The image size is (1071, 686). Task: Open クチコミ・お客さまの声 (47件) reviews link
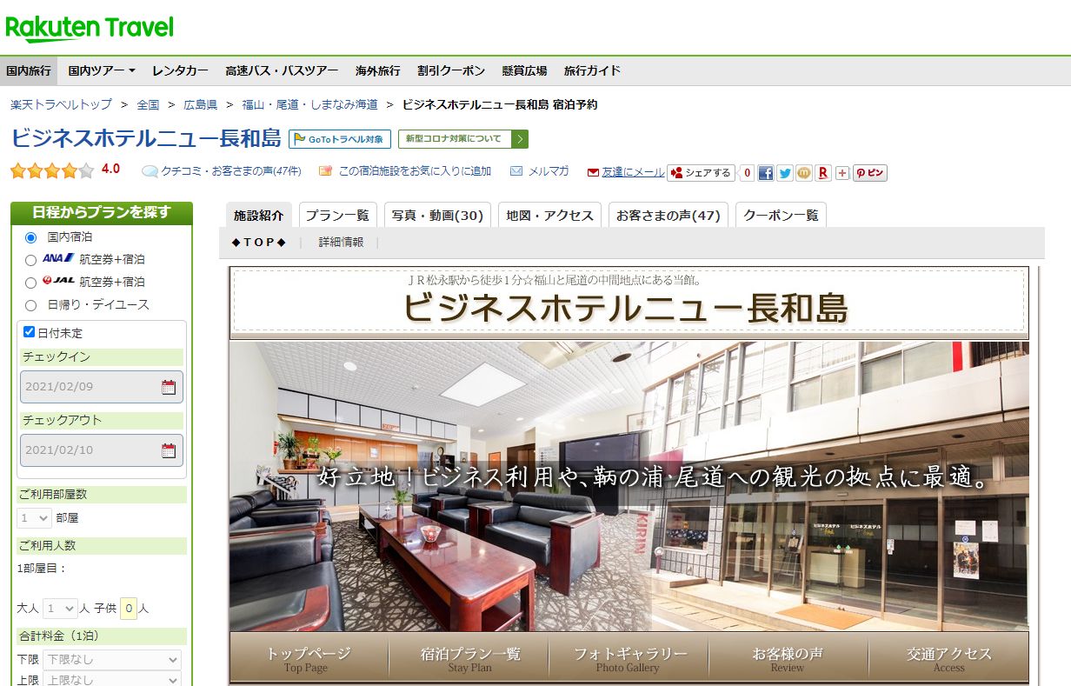pos(231,171)
